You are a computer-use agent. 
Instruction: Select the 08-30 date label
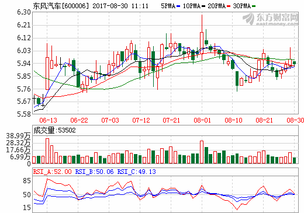pos(295,120)
